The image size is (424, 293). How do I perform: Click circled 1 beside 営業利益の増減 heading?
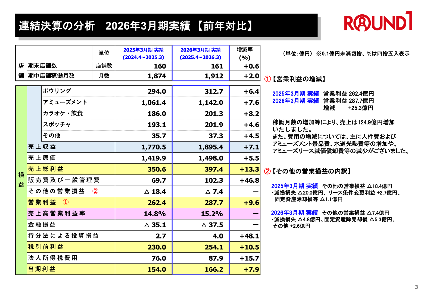[268, 79]
